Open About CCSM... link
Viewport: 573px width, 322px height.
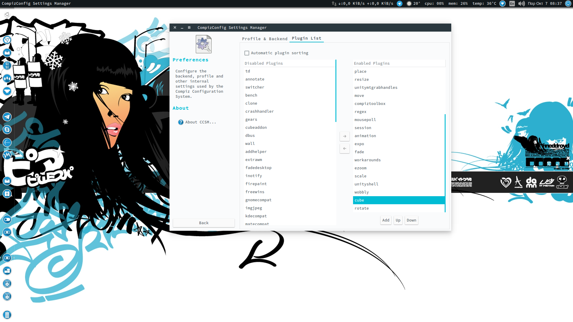[x=201, y=122]
